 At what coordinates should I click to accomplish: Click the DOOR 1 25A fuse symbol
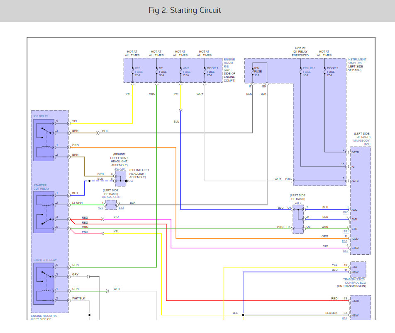click(205, 70)
